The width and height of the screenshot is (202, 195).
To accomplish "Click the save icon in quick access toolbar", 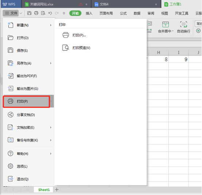I will pyautogui.click(x=29, y=13).
